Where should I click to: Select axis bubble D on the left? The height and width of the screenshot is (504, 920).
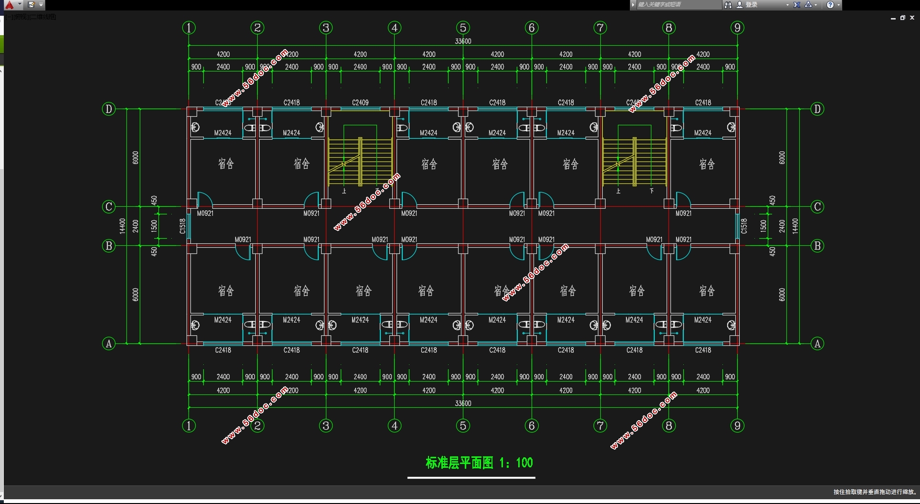tap(109, 109)
